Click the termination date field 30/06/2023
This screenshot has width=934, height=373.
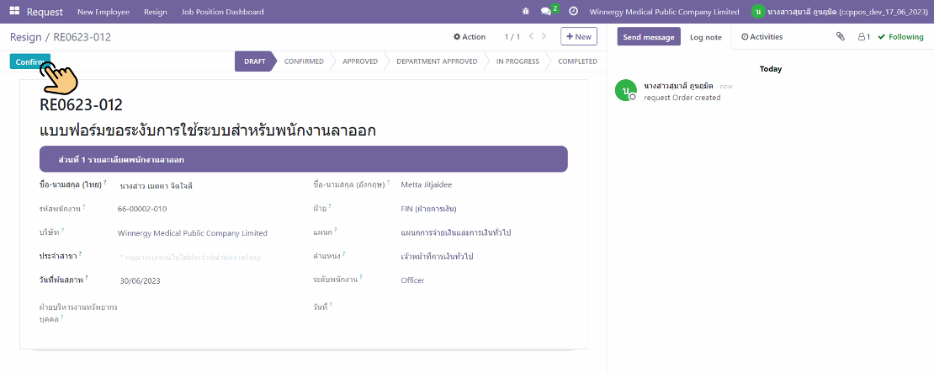[140, 280]
